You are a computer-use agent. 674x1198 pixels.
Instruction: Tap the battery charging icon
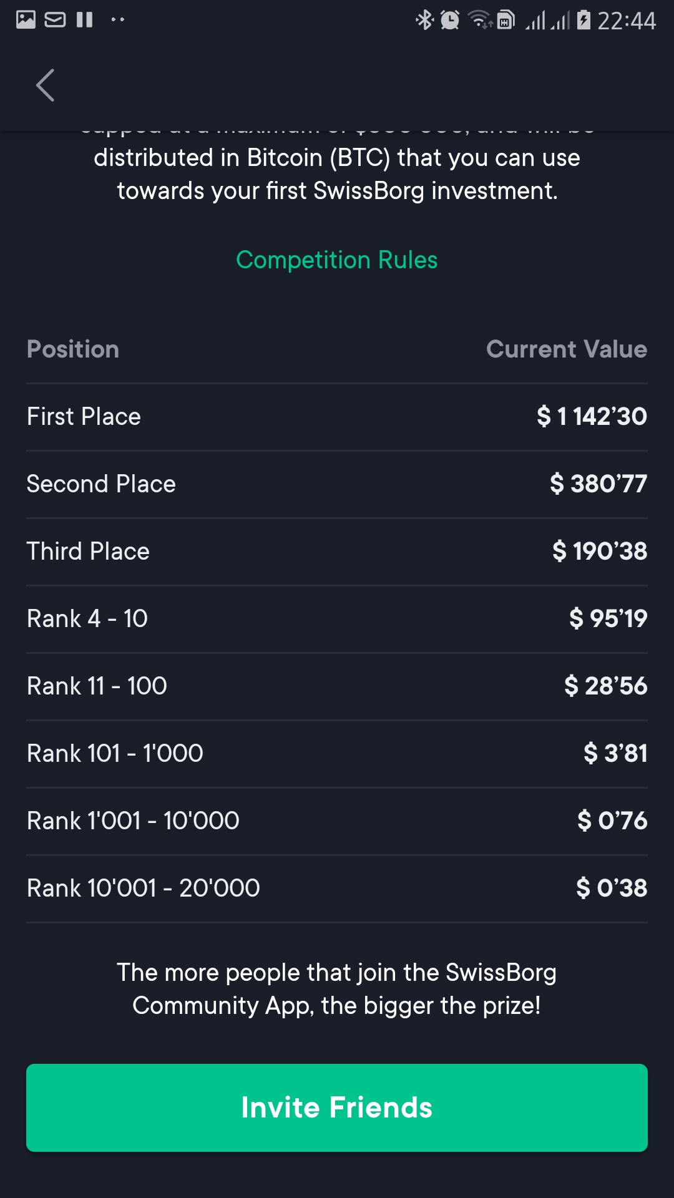[584, 20]
